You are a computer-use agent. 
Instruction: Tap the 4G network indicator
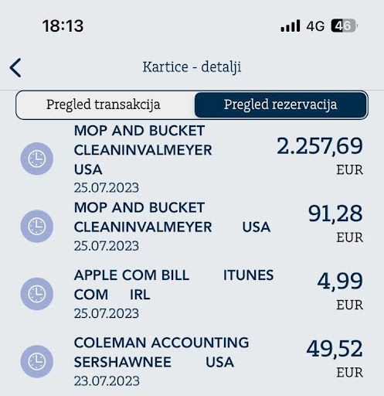[315, 26]
